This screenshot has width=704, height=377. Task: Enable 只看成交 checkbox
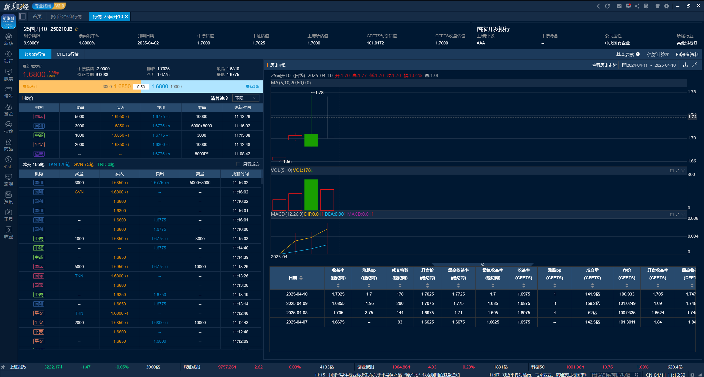[x=238, y=164]
